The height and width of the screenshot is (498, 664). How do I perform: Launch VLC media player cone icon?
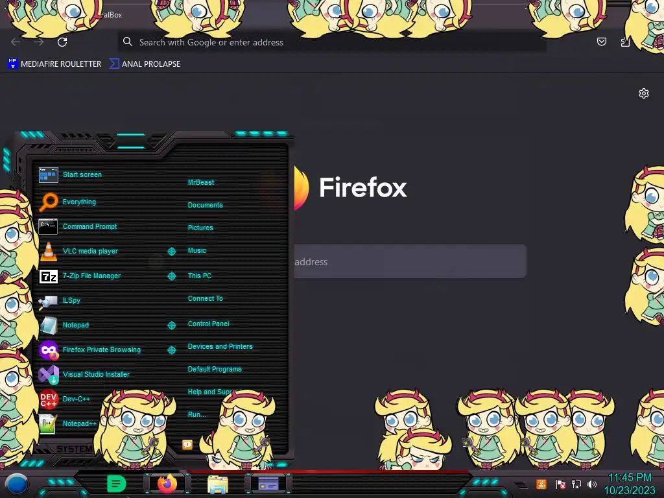48,251
